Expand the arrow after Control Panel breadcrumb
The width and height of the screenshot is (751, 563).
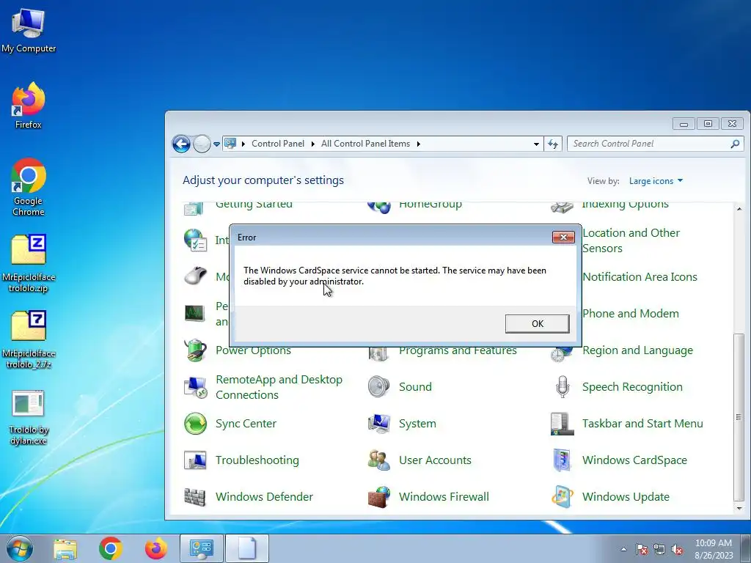click(312, 144)
